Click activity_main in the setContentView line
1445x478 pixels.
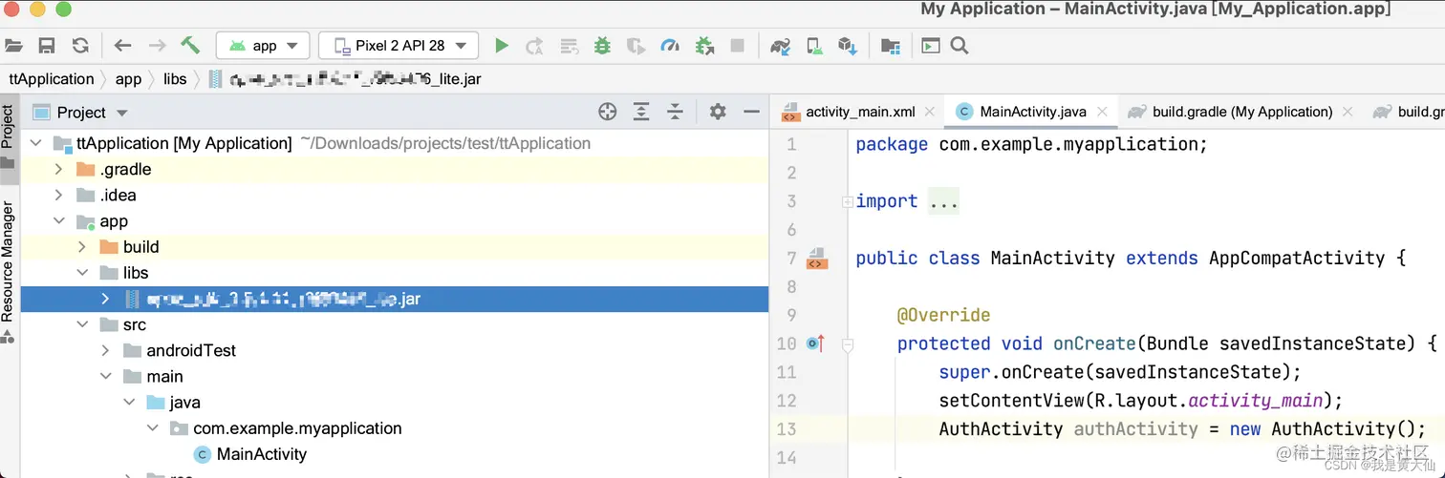click(1255, 400)
